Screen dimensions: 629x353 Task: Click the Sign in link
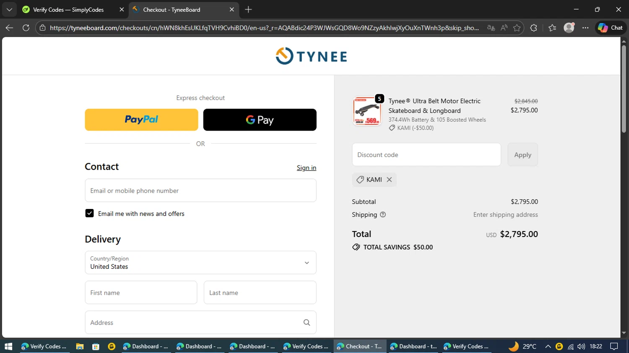(307, 167)
